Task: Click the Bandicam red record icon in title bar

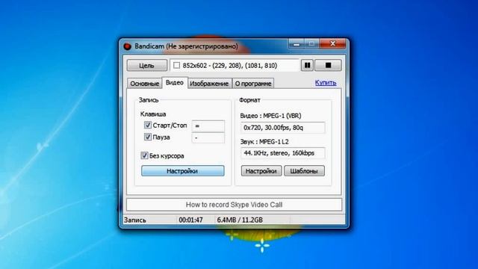Action: coord(127,46)
